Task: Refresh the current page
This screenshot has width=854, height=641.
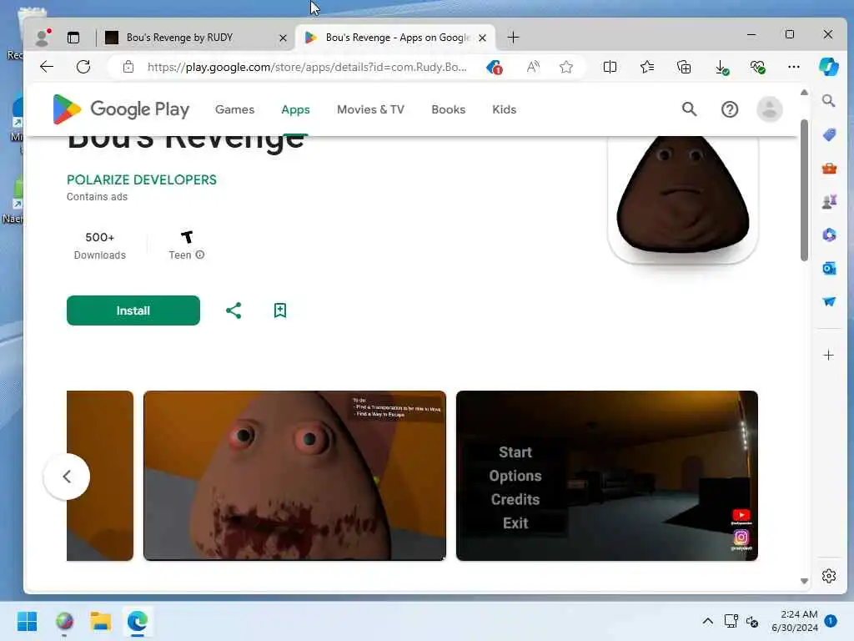Action: [83, 67]
